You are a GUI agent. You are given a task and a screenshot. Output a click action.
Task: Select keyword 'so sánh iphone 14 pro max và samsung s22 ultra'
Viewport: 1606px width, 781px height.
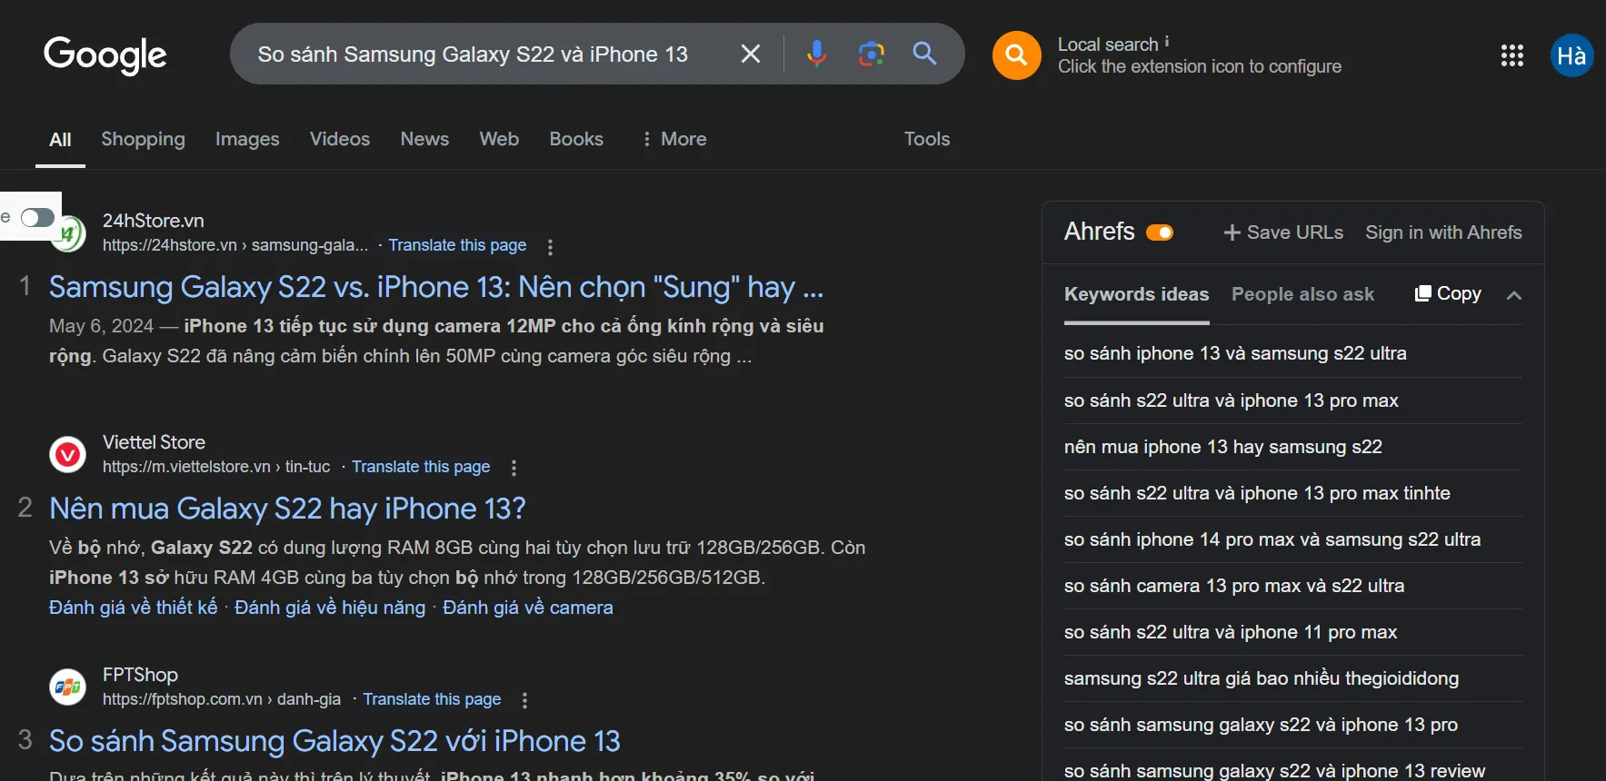pos(1272,539)
